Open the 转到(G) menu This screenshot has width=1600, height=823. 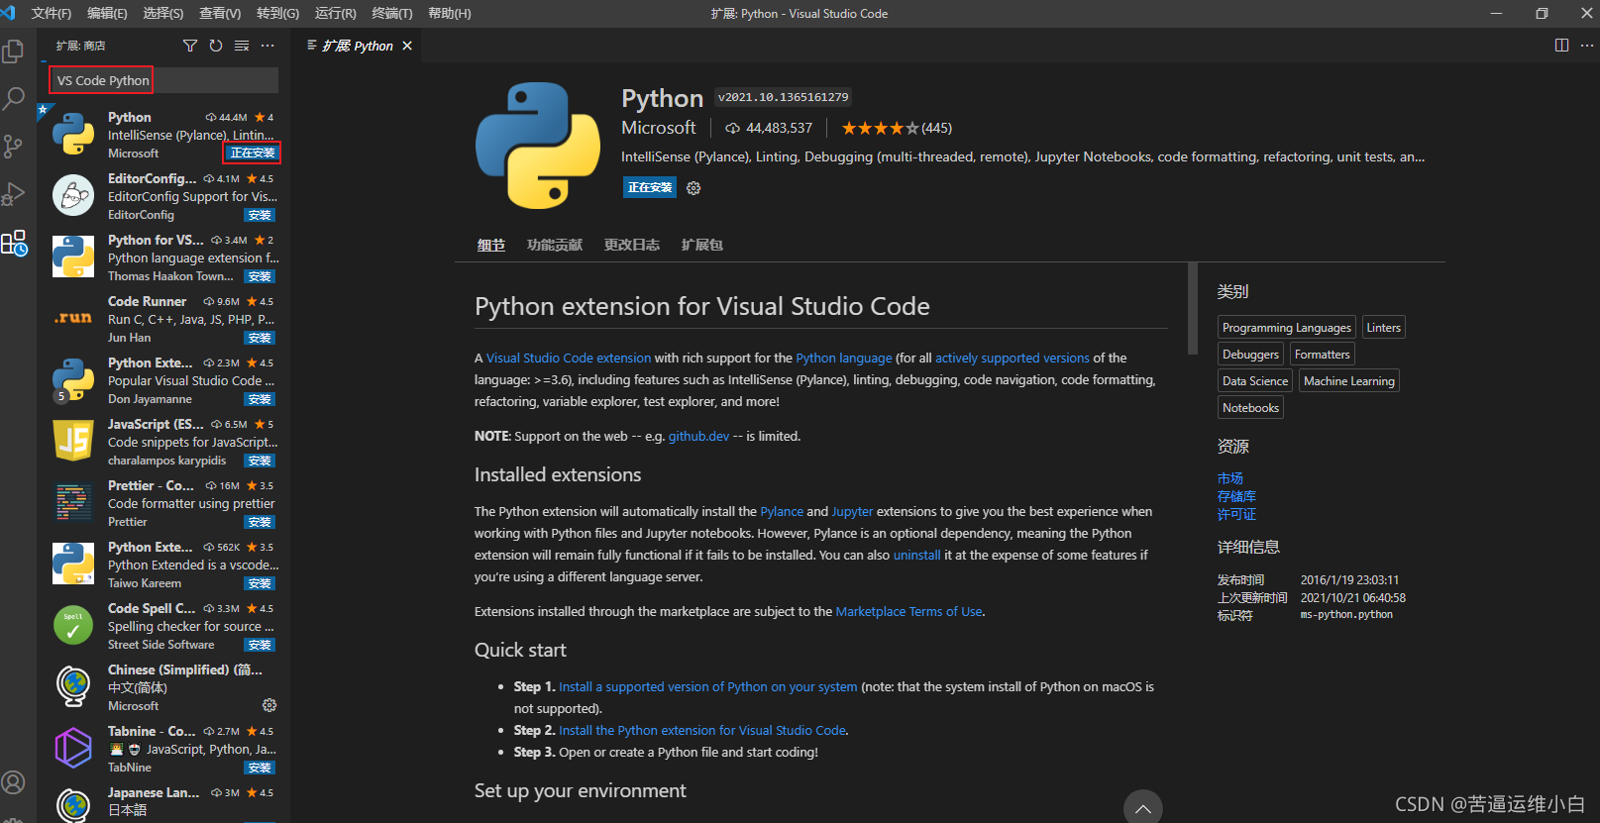(277, 13)
